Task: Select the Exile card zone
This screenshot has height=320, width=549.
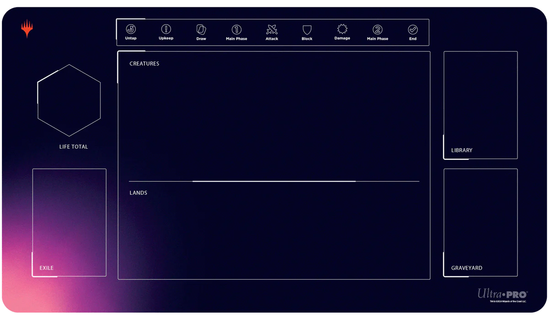Action: pos(69,223)
